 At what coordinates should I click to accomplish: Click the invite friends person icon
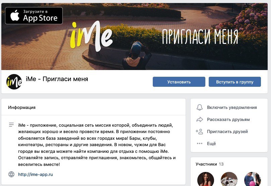tap(199, 132)
